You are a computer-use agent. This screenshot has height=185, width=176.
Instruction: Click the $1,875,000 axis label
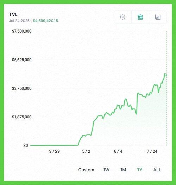click(22, 117)
